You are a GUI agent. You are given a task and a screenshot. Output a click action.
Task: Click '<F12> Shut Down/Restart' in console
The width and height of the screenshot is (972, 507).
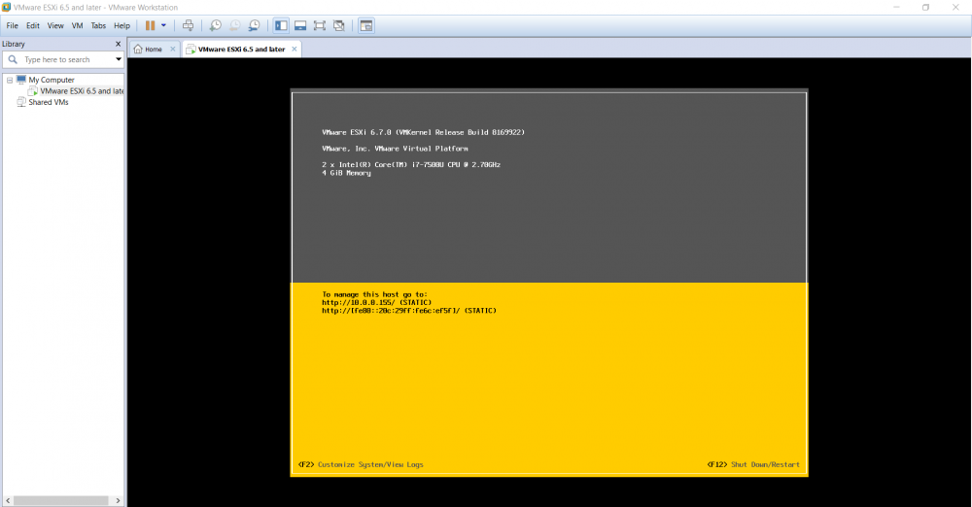[x=753, y=464]
